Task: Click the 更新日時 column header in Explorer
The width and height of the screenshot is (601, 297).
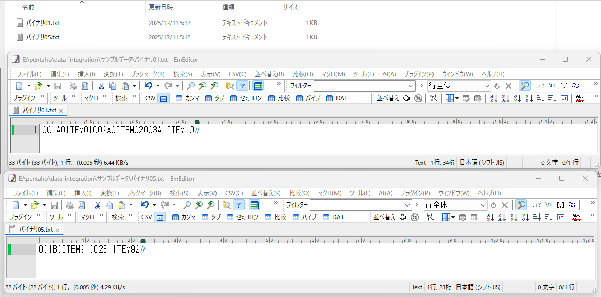Action: pyautogui.click(x=161, y=7)
